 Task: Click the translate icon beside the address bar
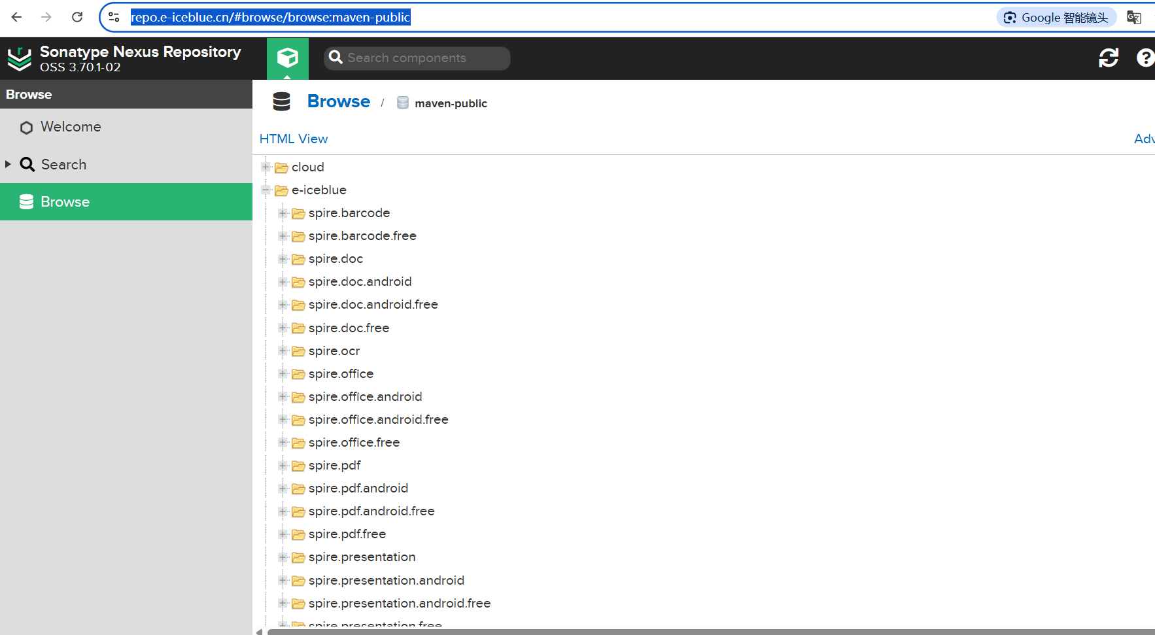[1135, 17]
